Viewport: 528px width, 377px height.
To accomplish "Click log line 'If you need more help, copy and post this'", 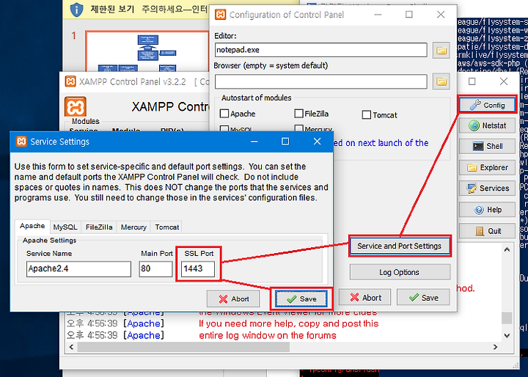I will click(x=289, y=323).
